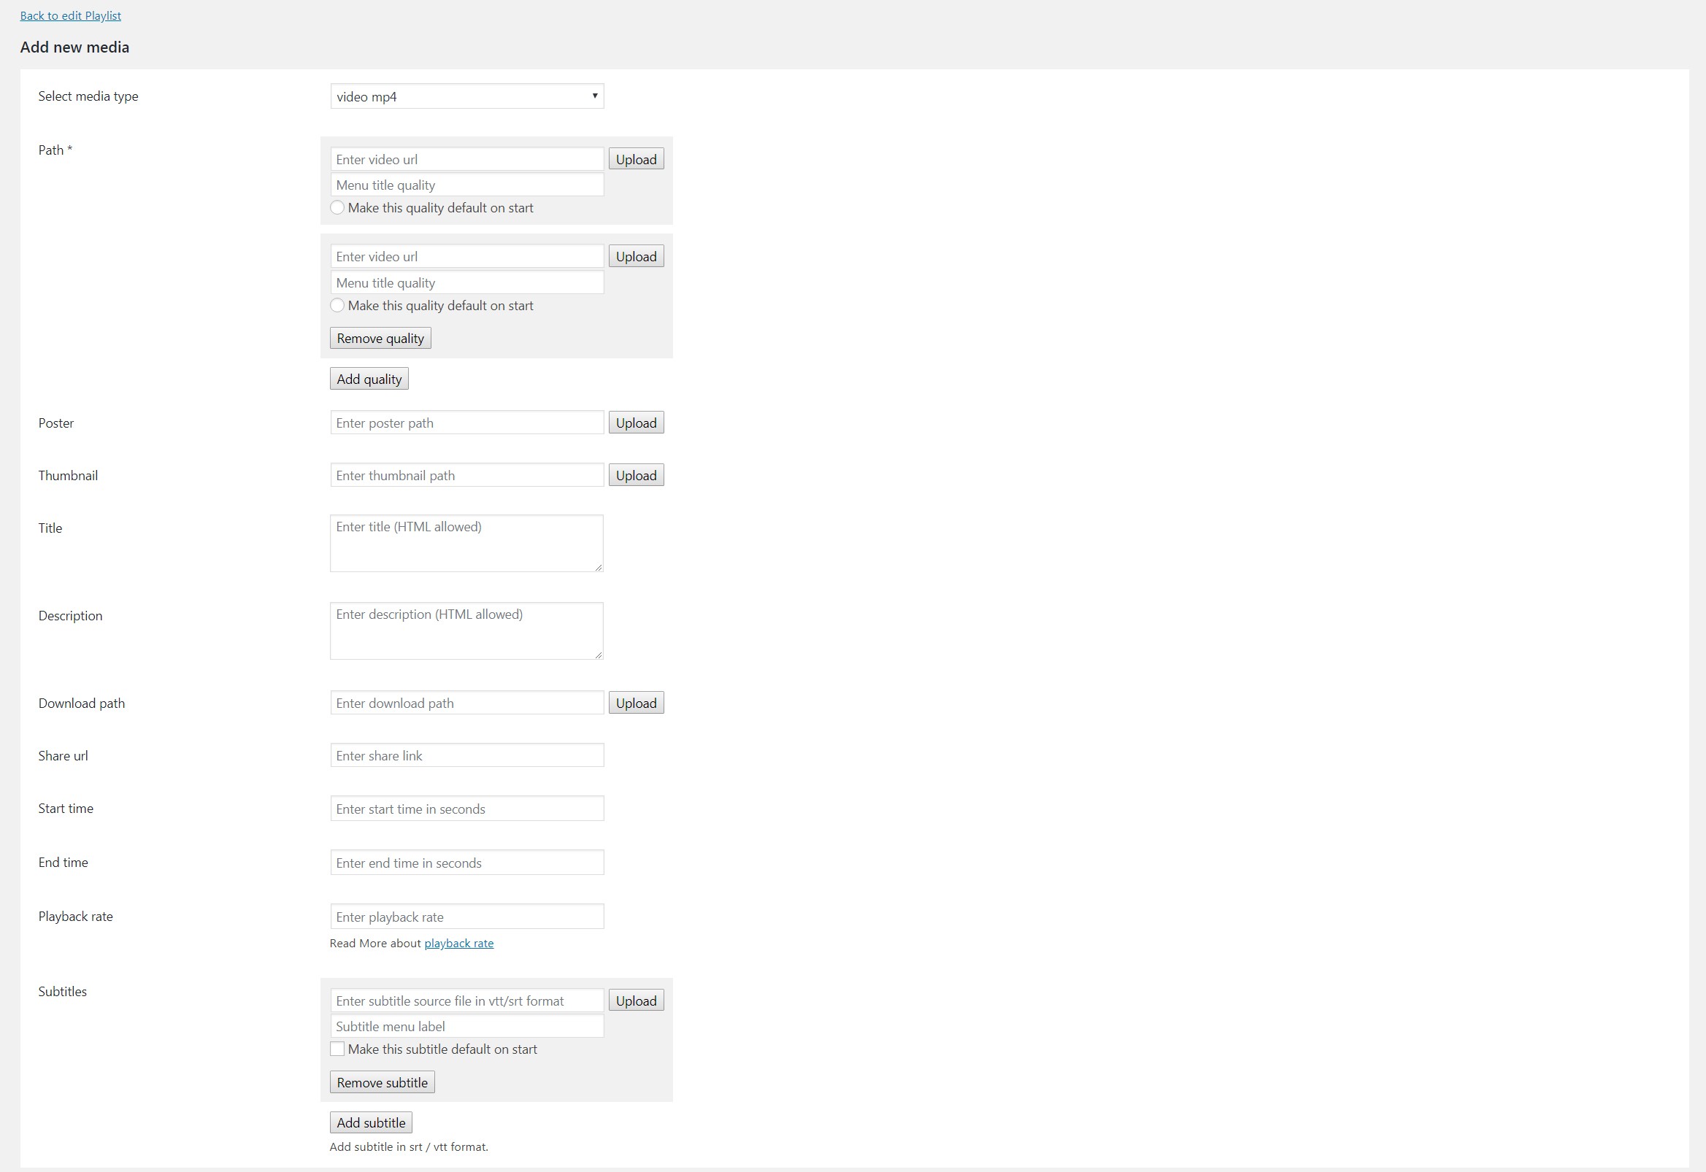Click Upload next to first video url
Image resolution: width=1706 pixels, height=1172 pixels.
coord(636,159)
